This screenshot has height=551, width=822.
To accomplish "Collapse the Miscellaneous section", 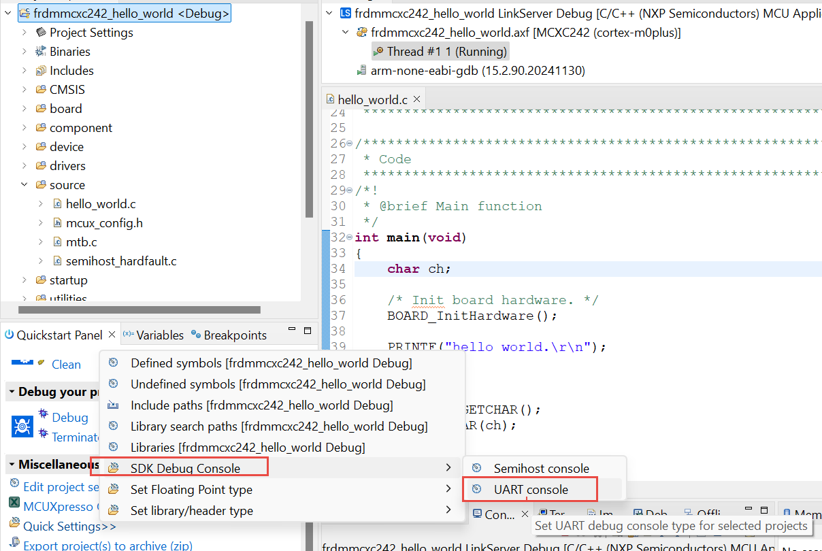I will (12, 465).
